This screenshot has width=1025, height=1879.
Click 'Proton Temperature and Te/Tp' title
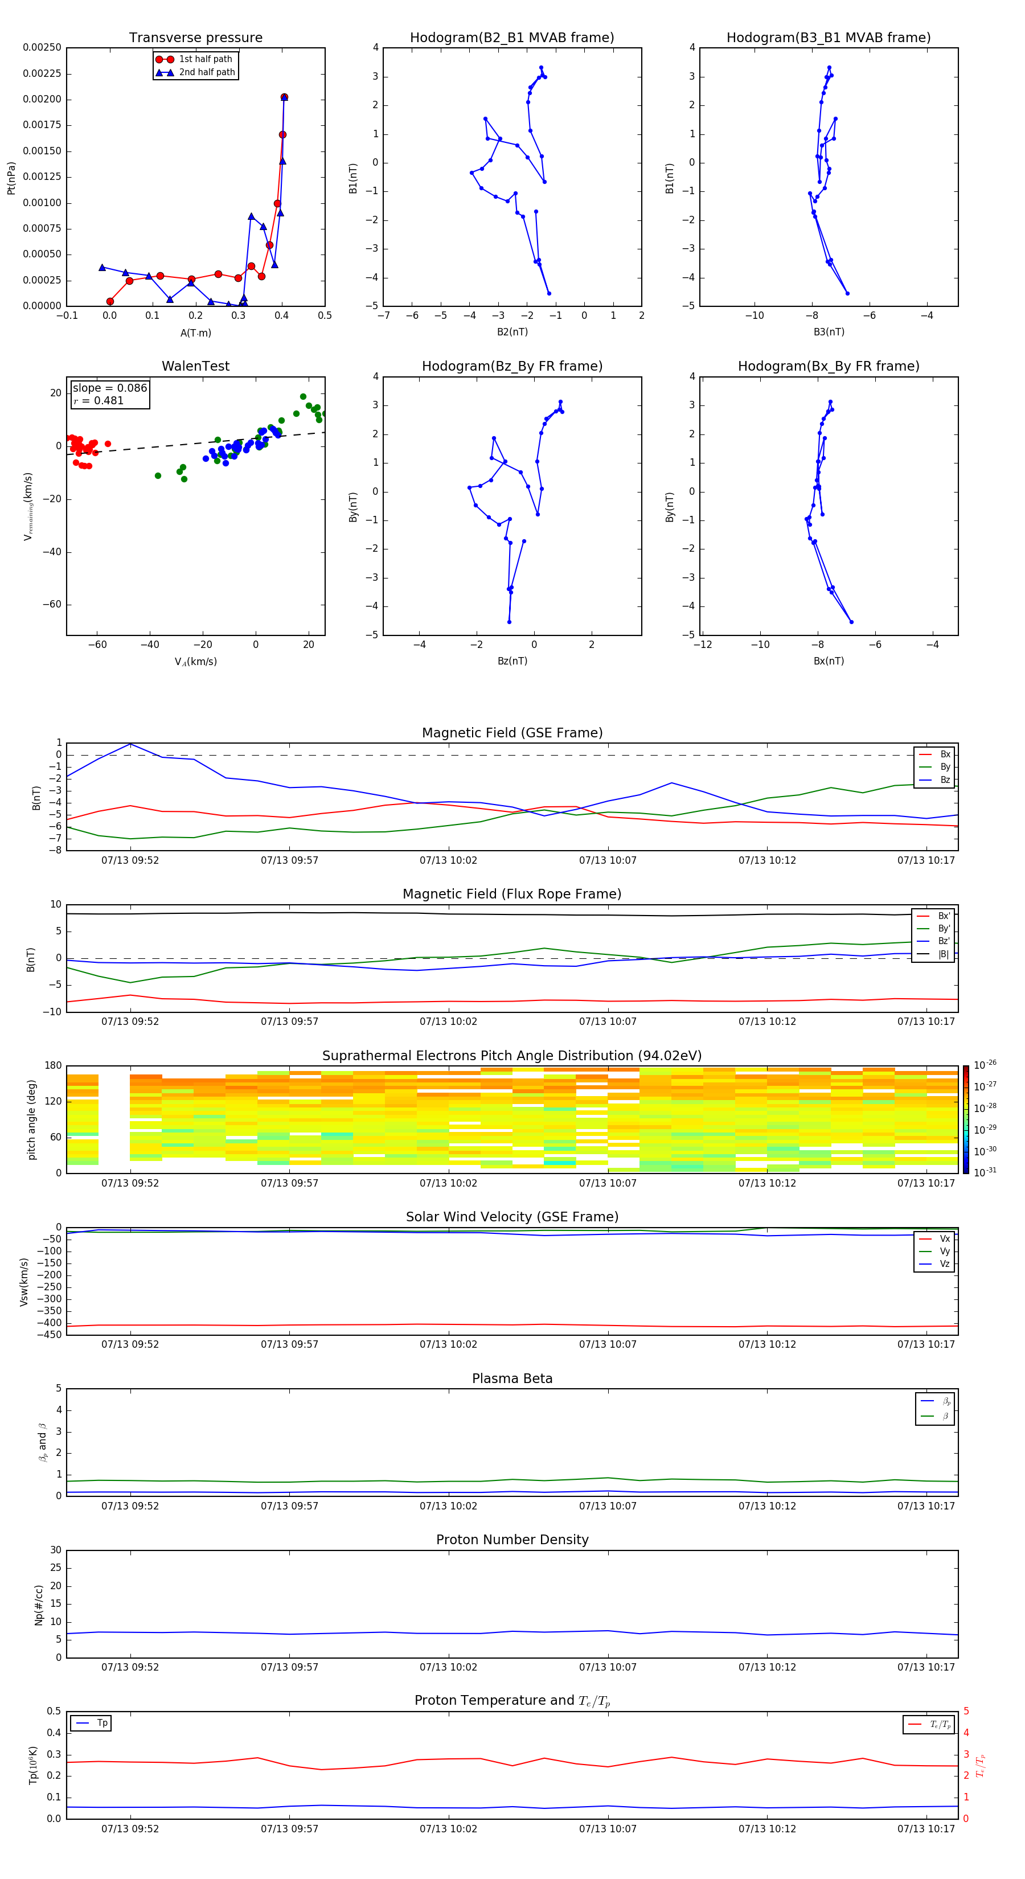(x=512, y=1701)
